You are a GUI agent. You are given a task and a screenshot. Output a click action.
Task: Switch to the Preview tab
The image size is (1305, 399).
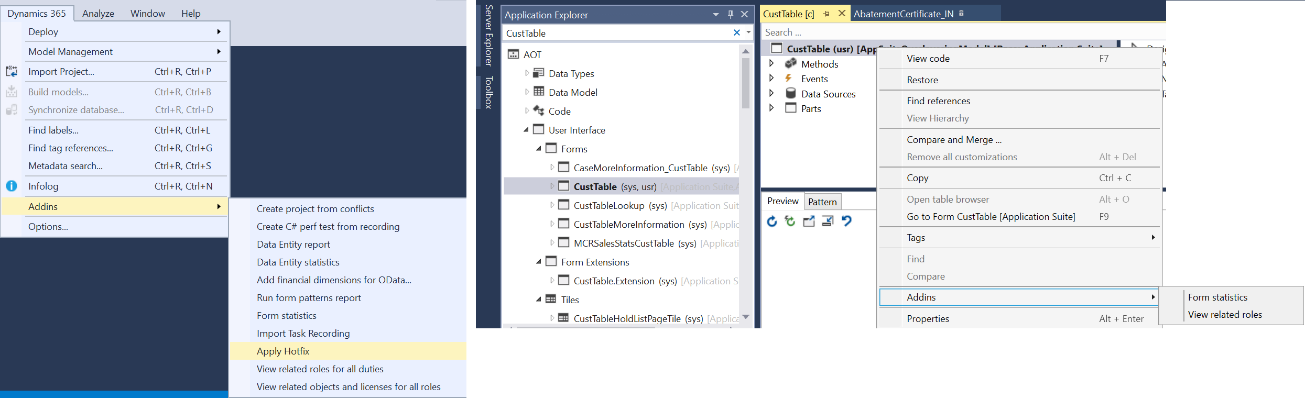pos(783,201)
